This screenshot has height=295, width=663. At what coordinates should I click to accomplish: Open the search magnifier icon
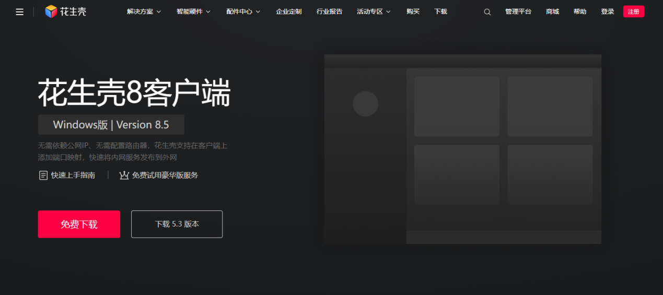click(x=487, y=12)
